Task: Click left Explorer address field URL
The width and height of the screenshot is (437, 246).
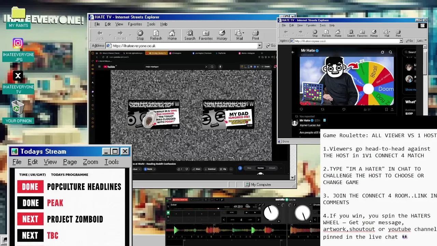Action: point(134,46)
